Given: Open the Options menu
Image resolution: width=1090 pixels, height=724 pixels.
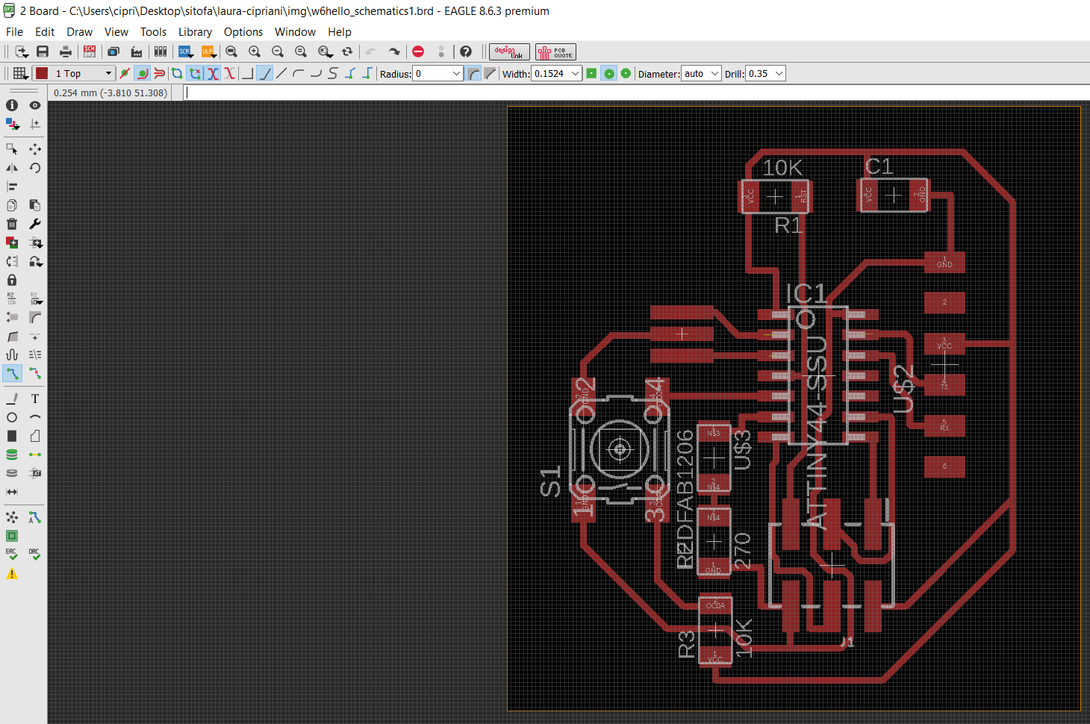Looking at the screenshot, I should (243, 31).
